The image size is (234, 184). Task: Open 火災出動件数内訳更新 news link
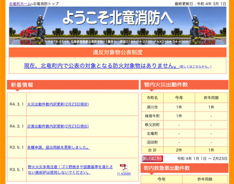click(x=58, y=104)
